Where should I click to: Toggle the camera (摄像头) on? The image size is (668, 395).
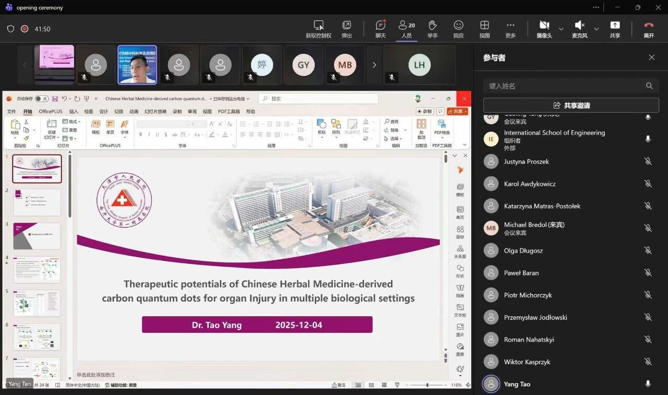(544, 29)
